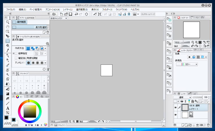
Task: Open the 通常 blend mode dropdown
Action: [182, 97]
